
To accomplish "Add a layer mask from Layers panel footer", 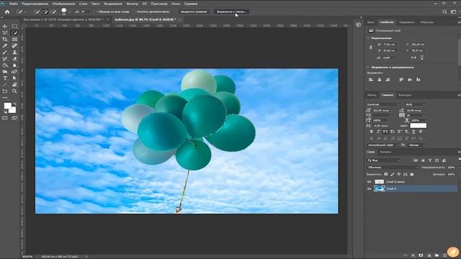I will 421,255.
